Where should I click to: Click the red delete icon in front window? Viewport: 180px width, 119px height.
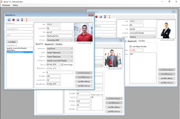pos(14,20)
